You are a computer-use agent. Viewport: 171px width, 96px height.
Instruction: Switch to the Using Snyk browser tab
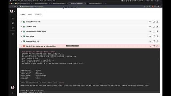pos(23,3)
